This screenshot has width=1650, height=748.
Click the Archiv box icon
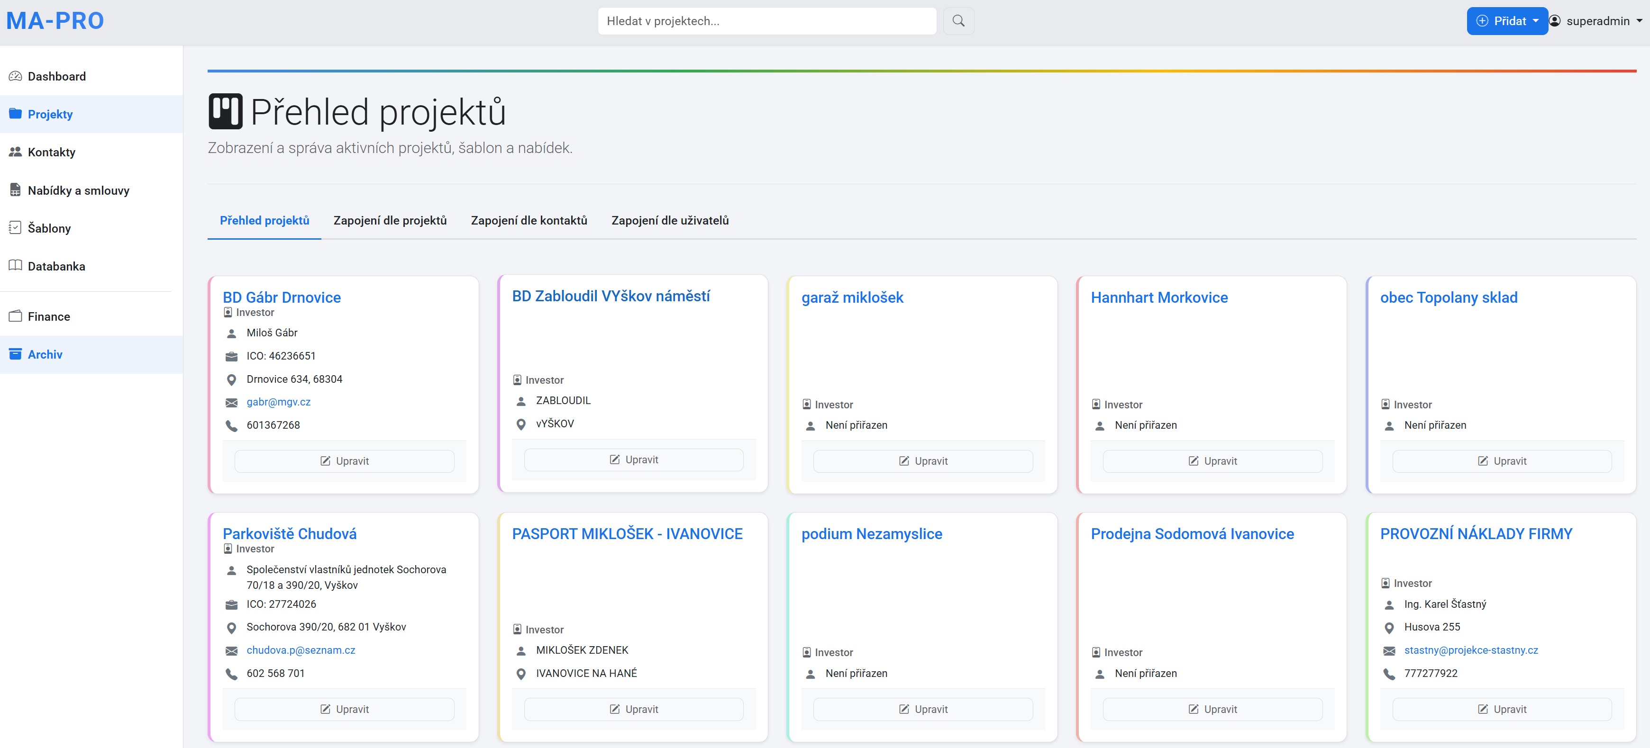coord(15,354)
